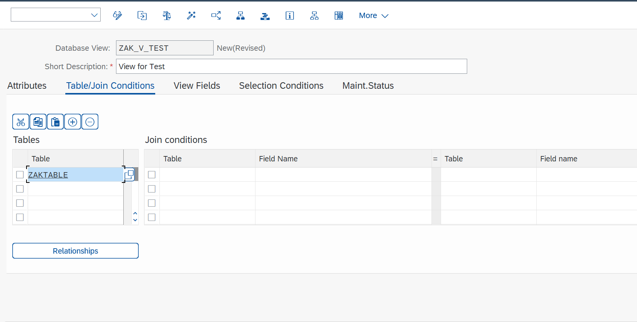Click into the Short Description field
Image resolution: width=637 pixels, height=322 pixels.
tap(291, 66)
